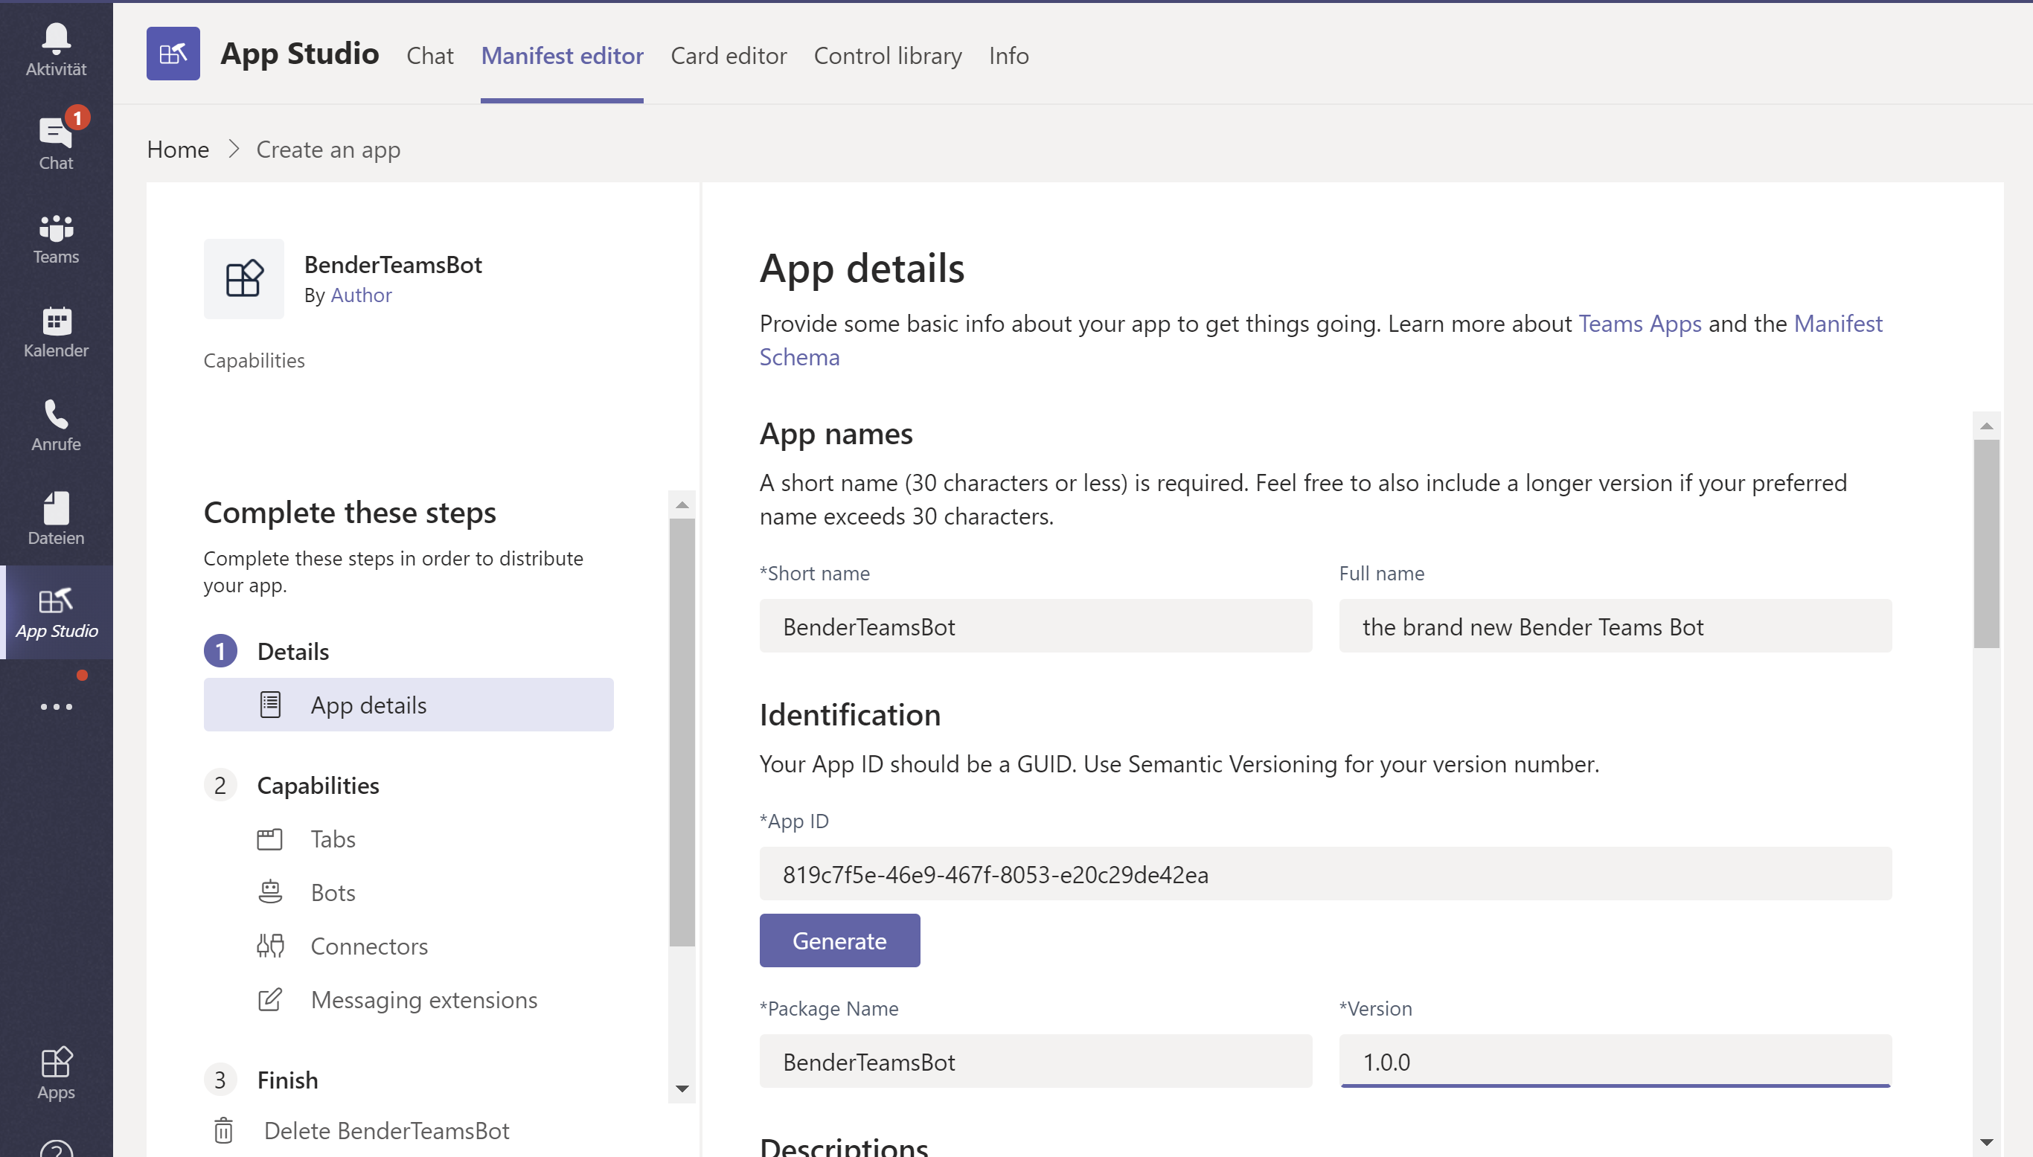Select Bots under Capabilities

tap(332, 892)
